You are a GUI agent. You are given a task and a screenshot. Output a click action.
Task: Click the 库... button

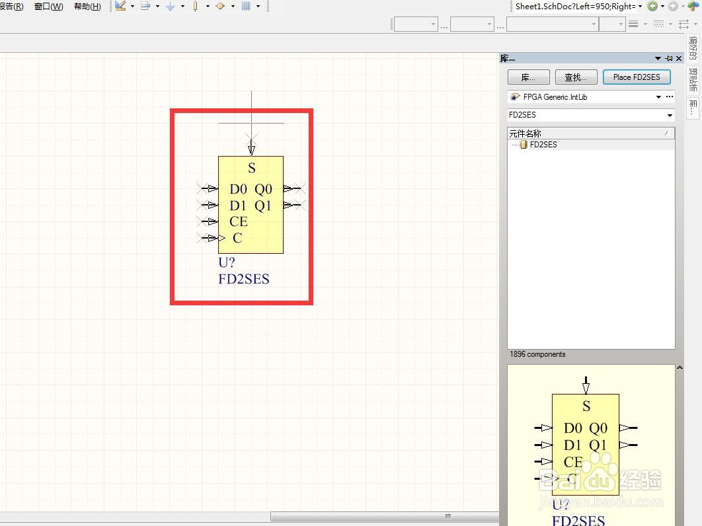pos(528,77)
